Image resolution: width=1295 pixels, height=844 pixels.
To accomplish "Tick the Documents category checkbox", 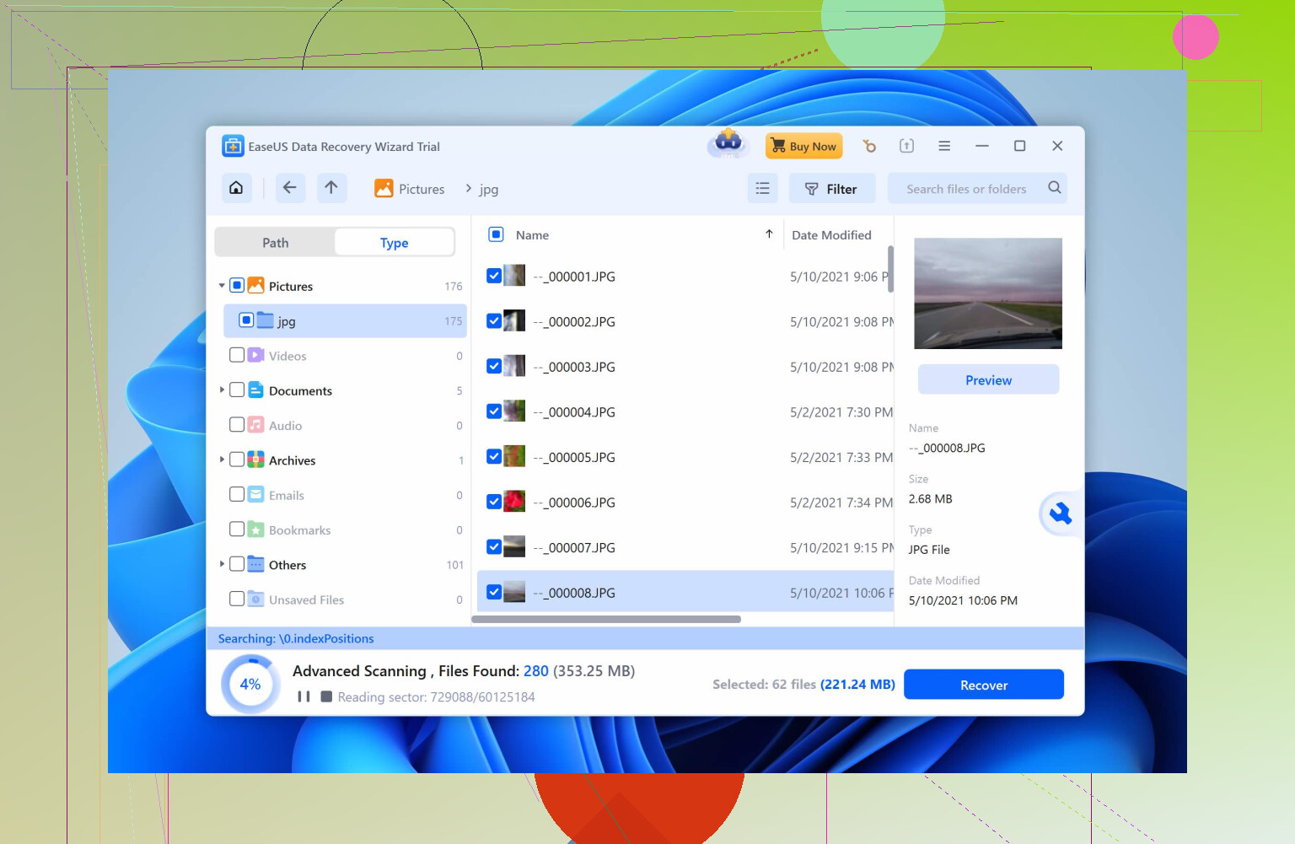I will click(237, 390).
